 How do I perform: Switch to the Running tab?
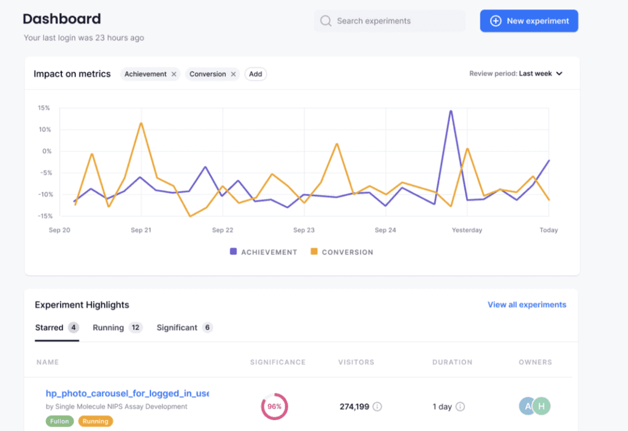pyautogui.click(x=117, y=327)
